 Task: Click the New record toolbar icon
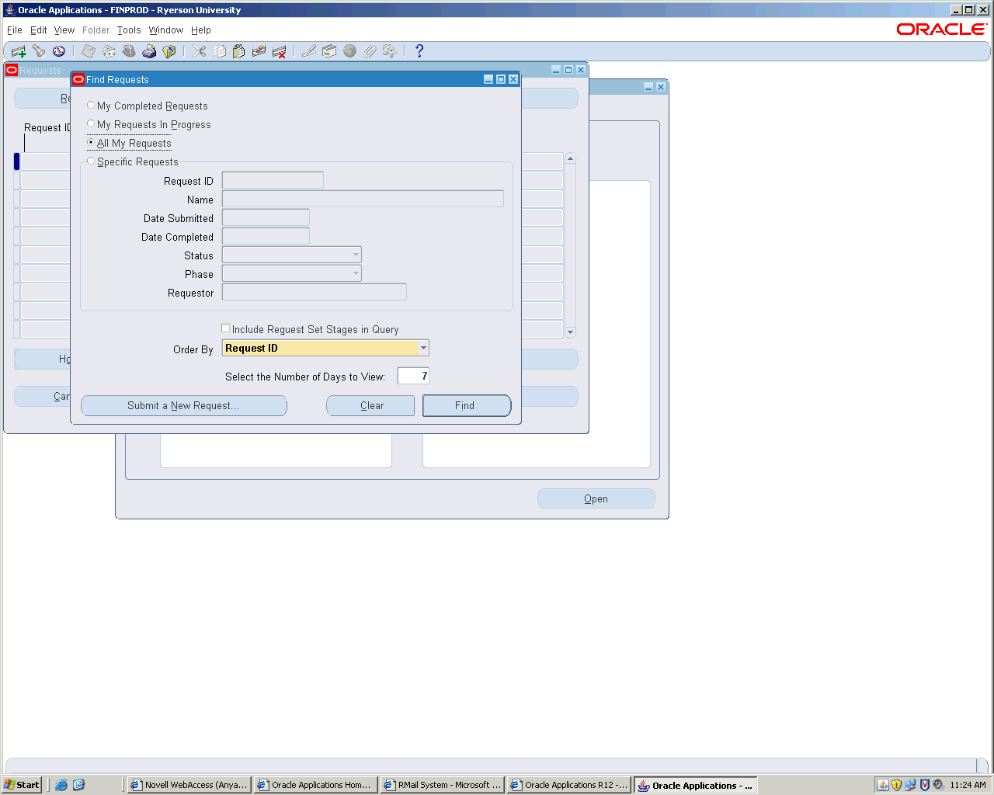[x=19, y=51]
